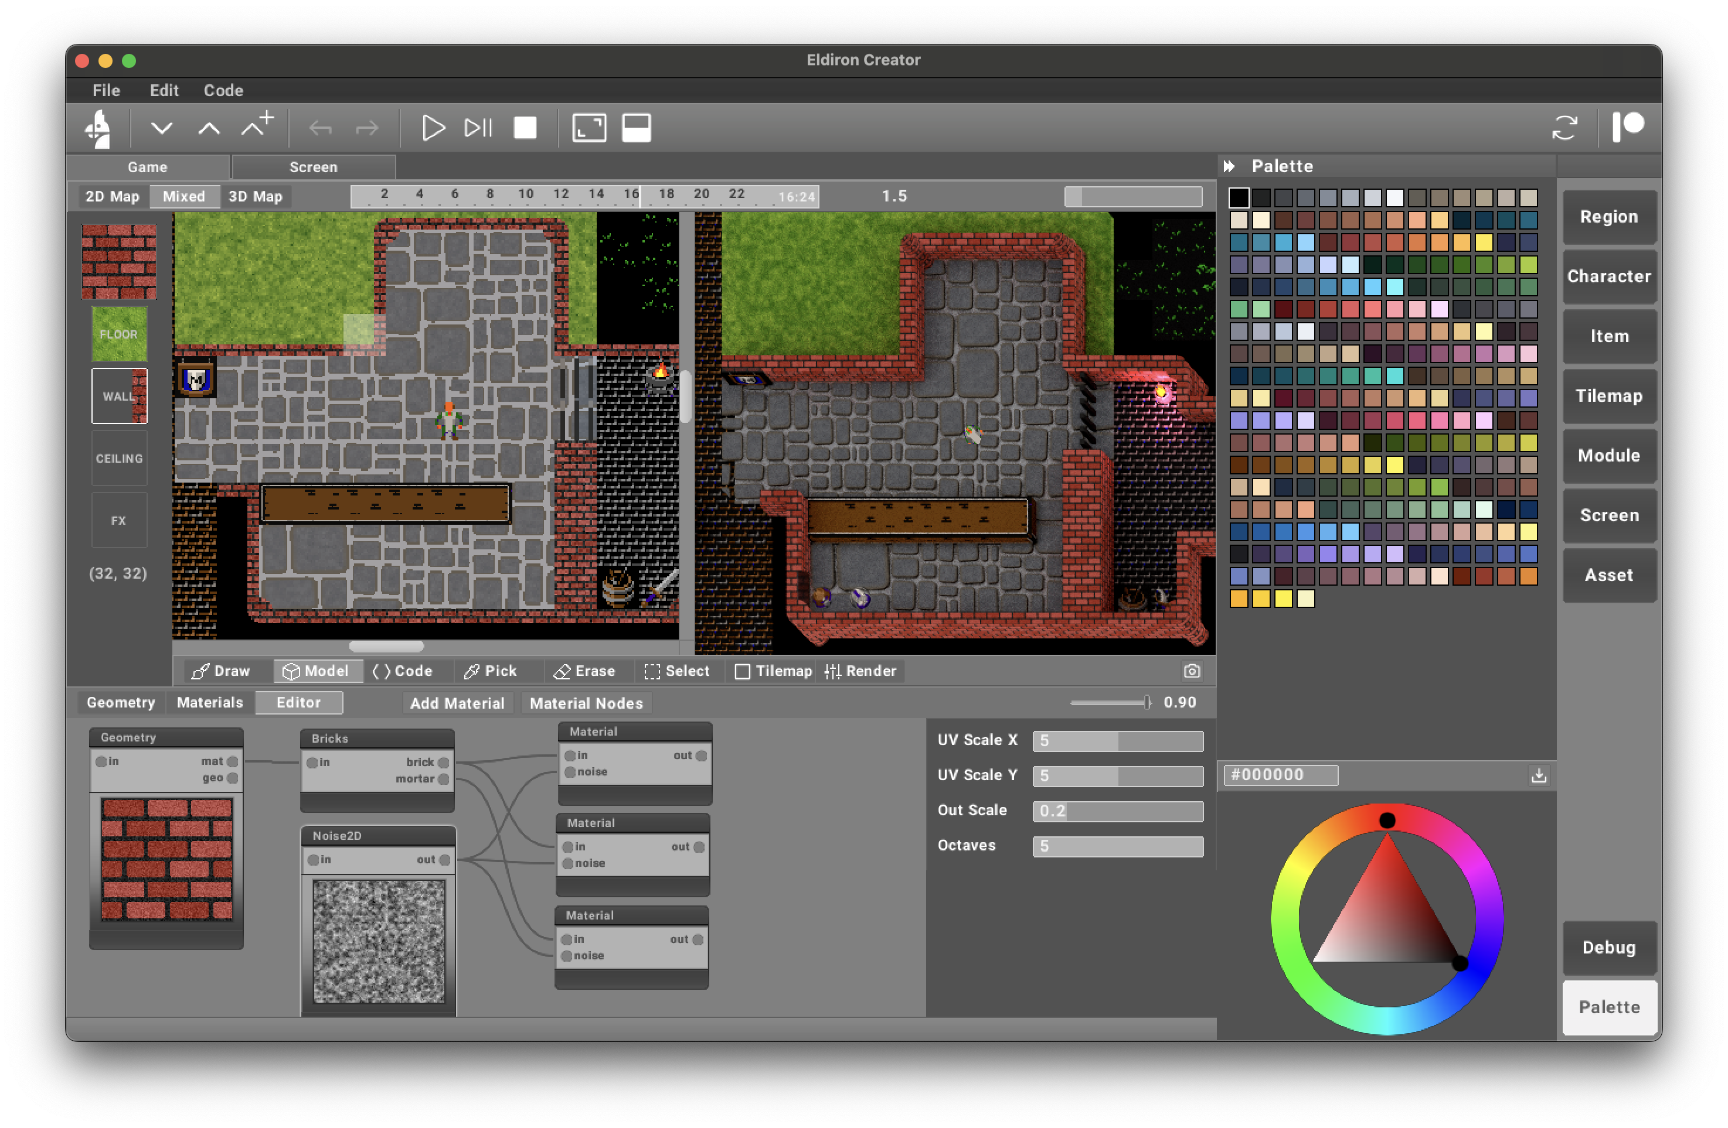This screenshot has height=1128, width=1728.
Task: Click the downward chevron in toolbar
Action: (x=161, y=128)
